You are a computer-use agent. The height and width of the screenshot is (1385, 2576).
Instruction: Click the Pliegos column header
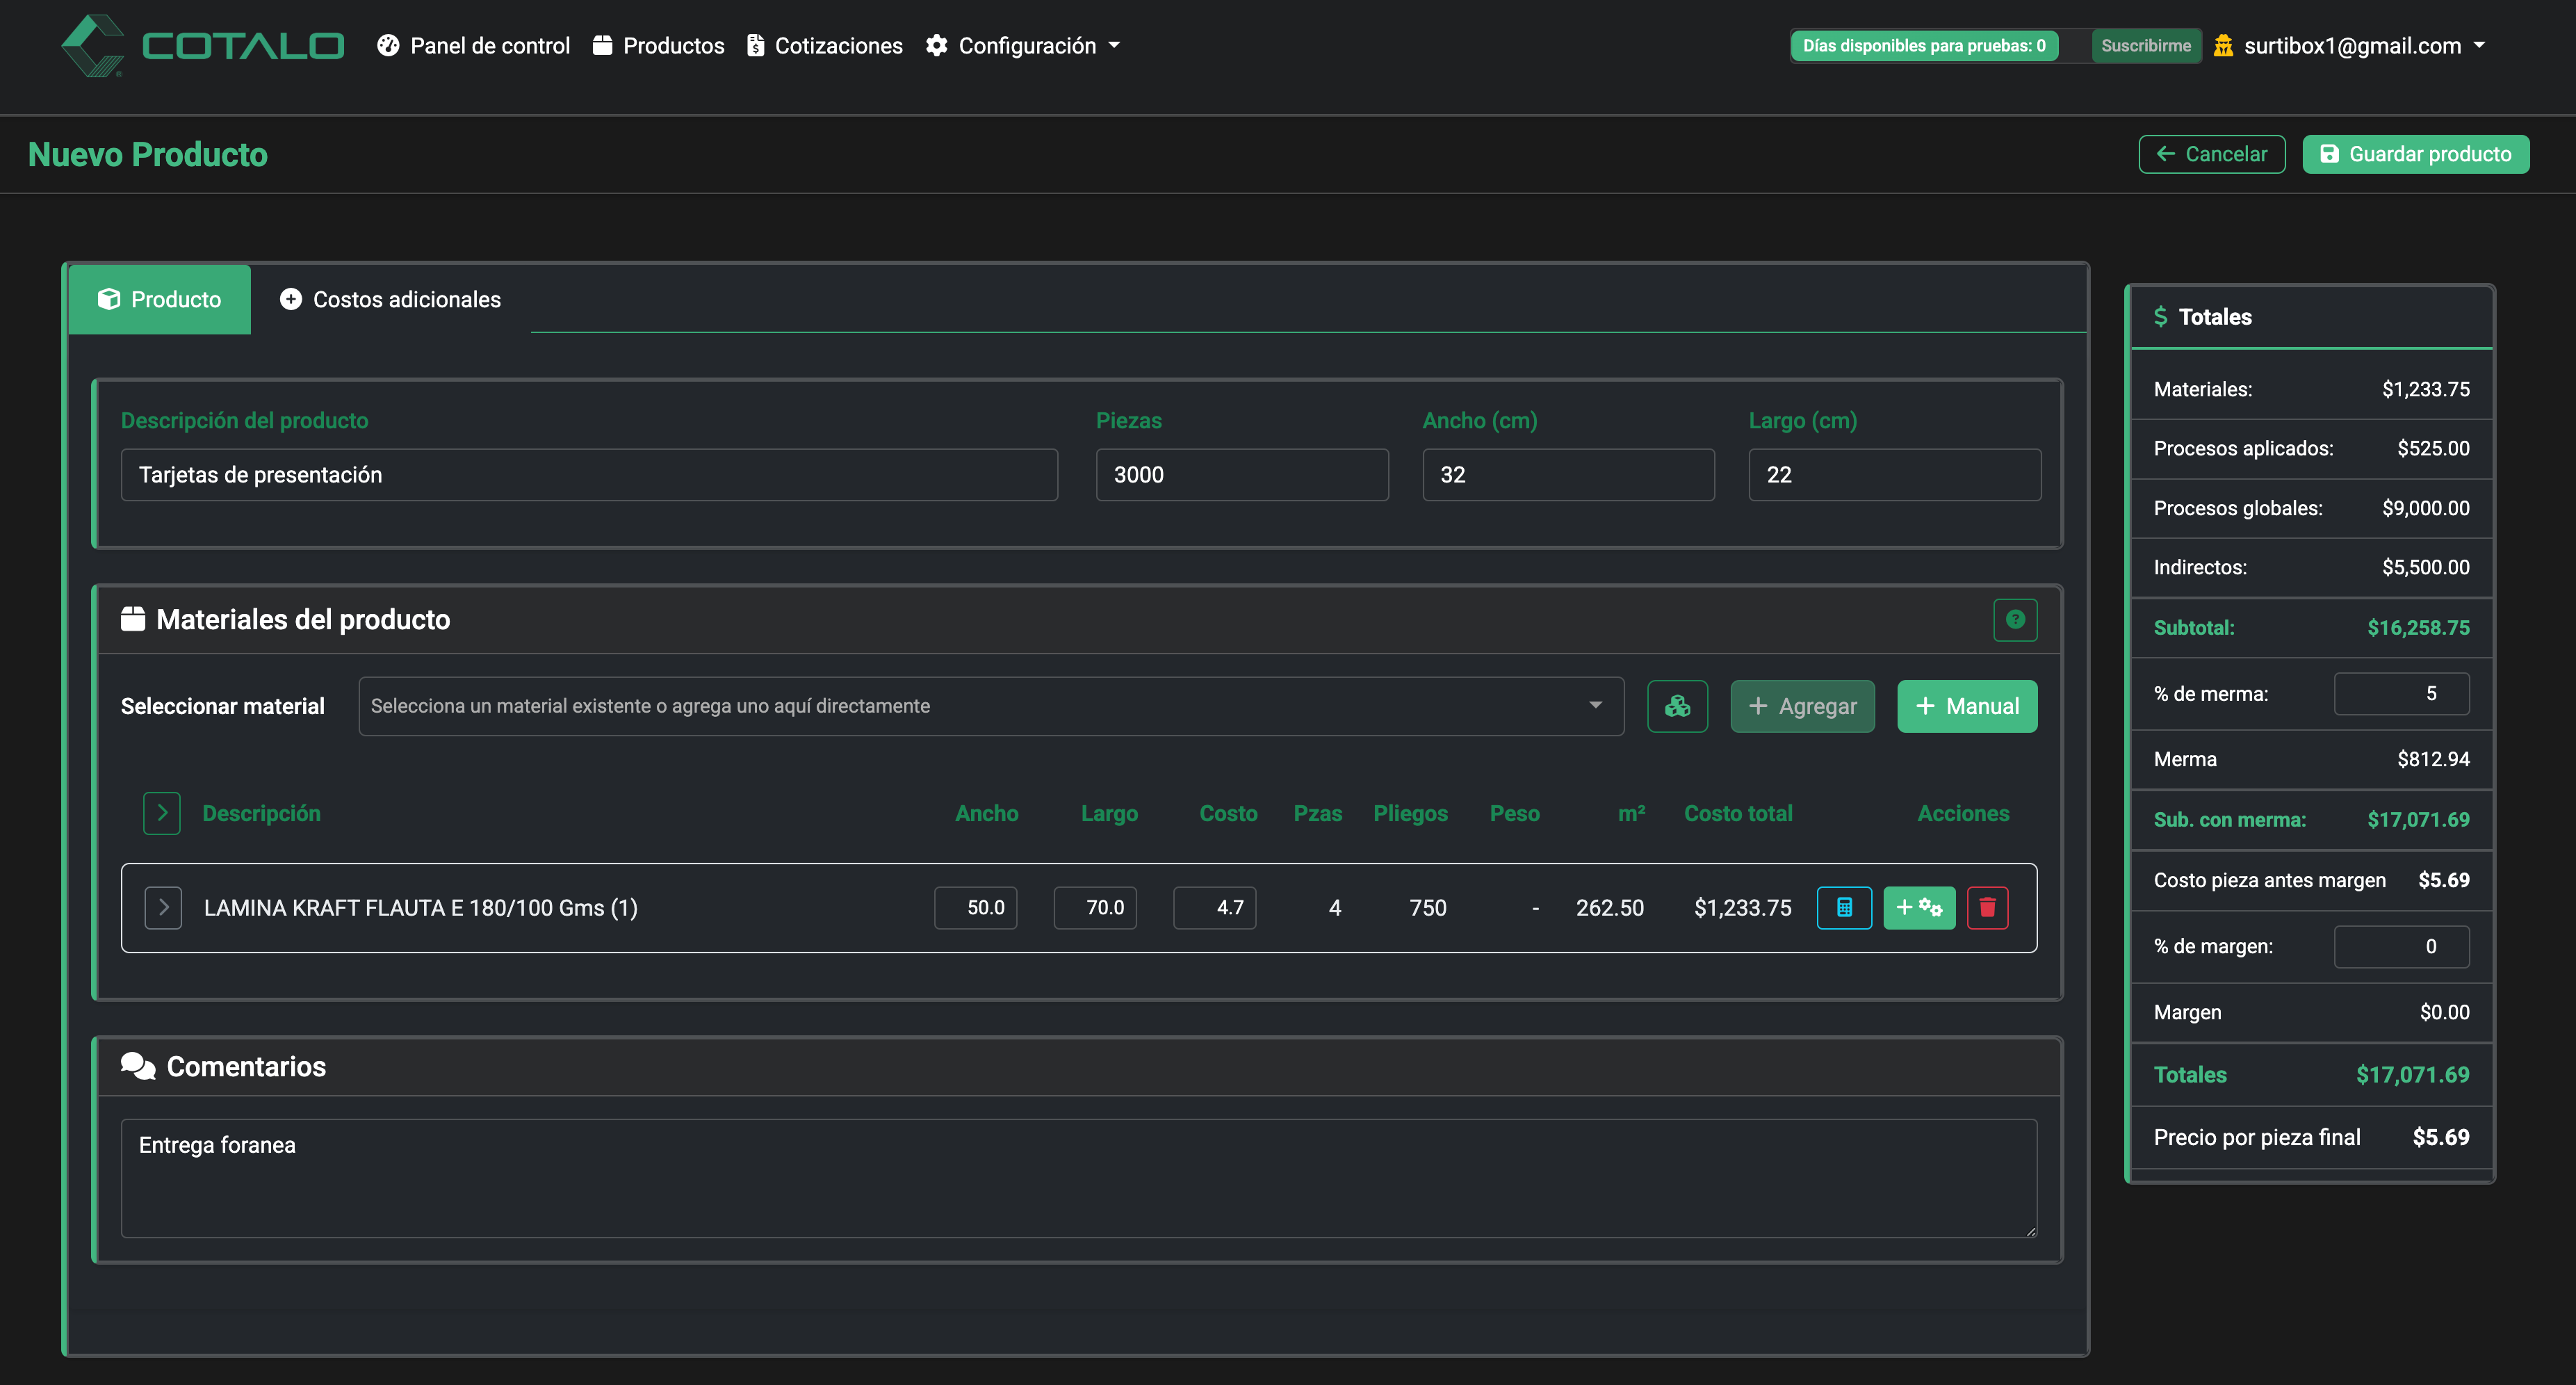[1410, 813]
